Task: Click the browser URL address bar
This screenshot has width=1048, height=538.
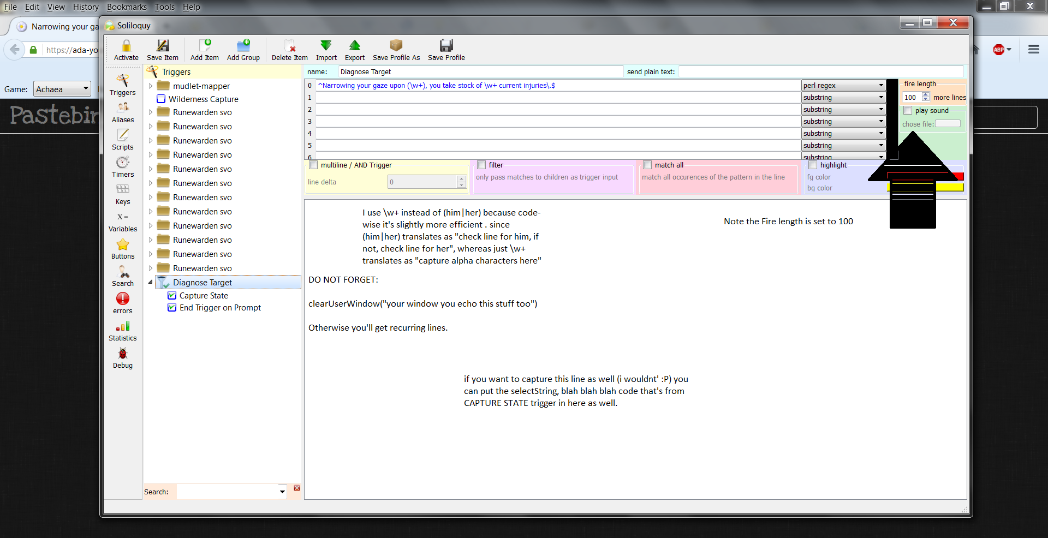Action: click(71, 50)
